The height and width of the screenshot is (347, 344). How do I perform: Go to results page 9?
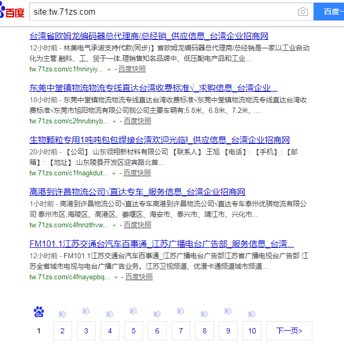[228, 331]
